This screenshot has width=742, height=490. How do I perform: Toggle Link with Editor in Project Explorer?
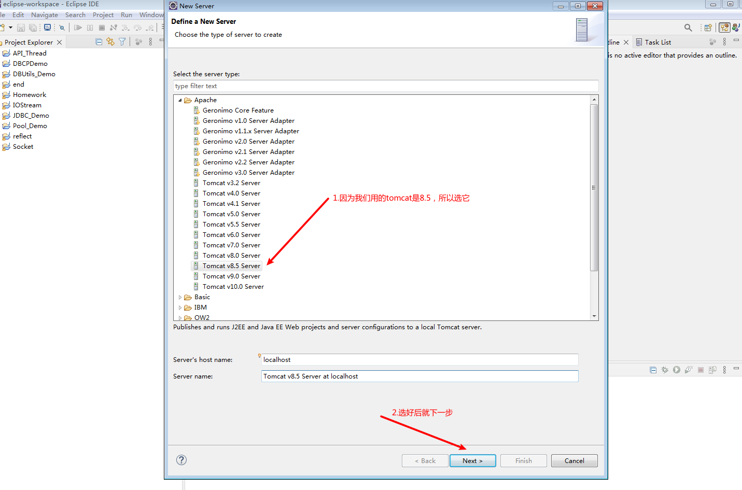(x=110, y=41)
